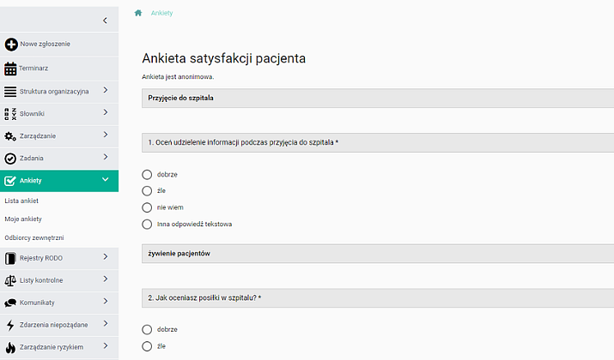
Task: Expand the Zdarzenia niepożądane submenu
Action: pos(105,324)
